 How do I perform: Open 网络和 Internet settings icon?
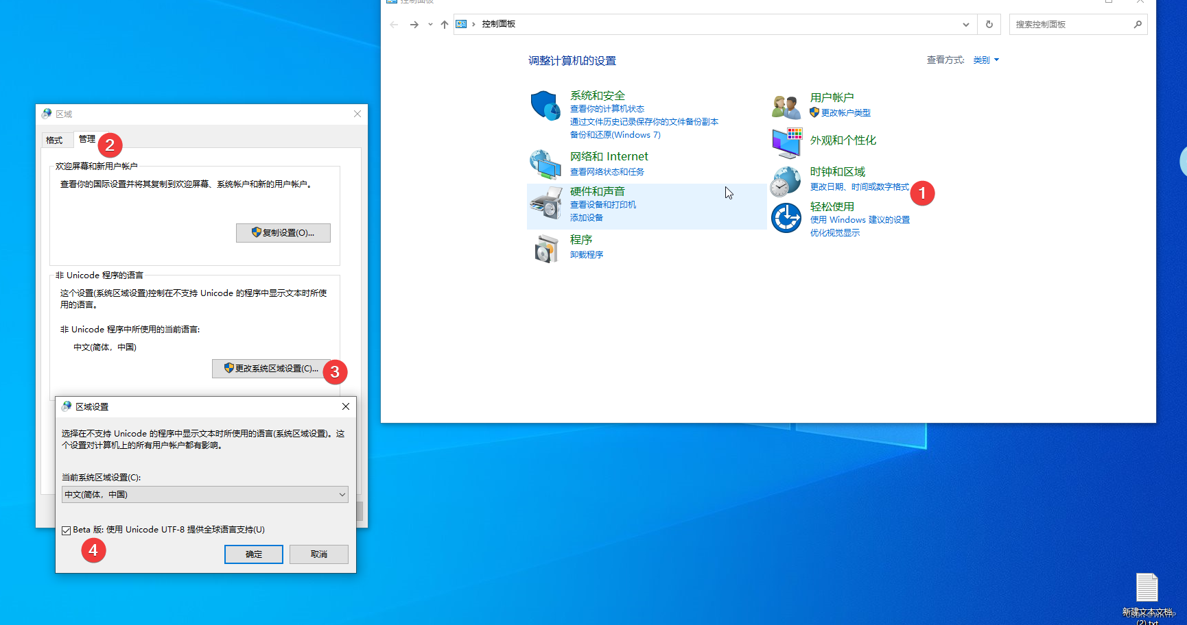click(x=545, y=164)
